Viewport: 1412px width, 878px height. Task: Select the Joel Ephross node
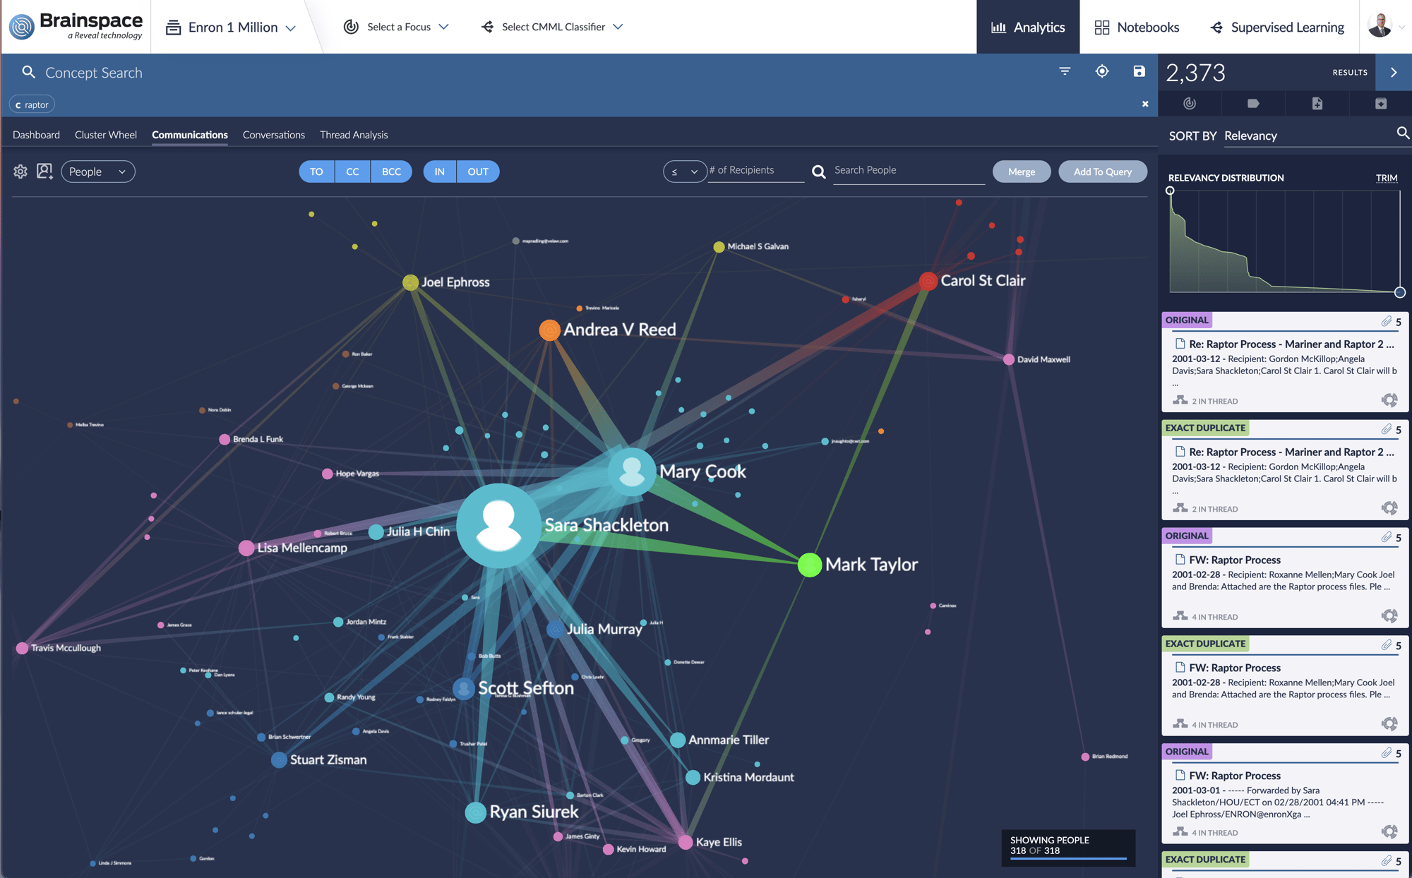tap(410, 282)
